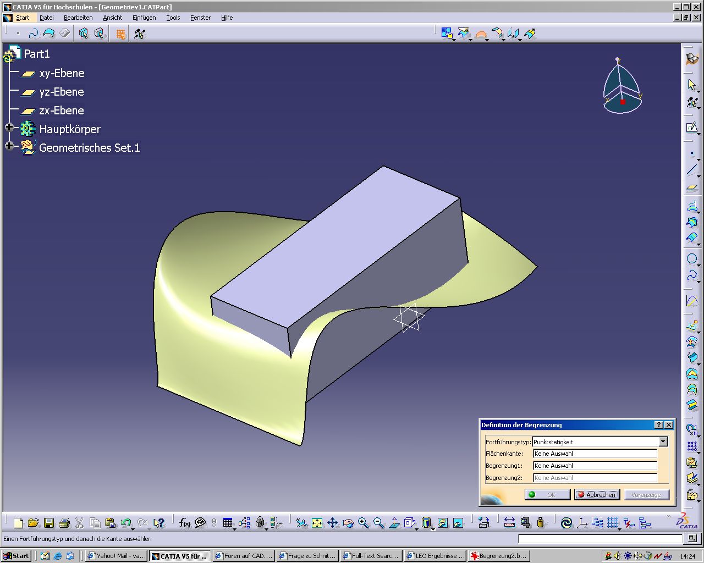This screenshot has width=704, height=563.
Task: Open the Fenster menu
Action: [x=201, y=18]
